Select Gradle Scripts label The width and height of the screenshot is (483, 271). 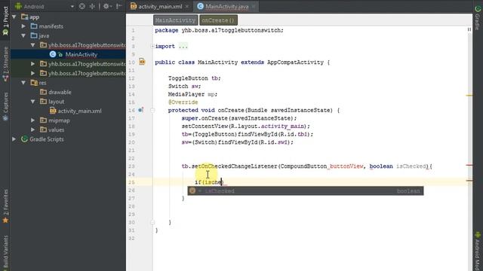(47, 139)
